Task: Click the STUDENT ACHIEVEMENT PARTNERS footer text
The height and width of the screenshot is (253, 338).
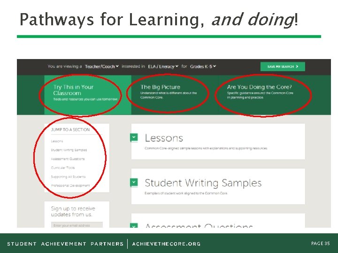Action: pyautogui.click(x=65, y=244)
